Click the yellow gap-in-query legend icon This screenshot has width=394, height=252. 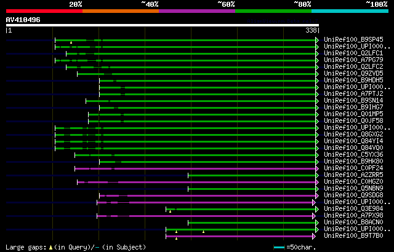click(x=50, y=248)
